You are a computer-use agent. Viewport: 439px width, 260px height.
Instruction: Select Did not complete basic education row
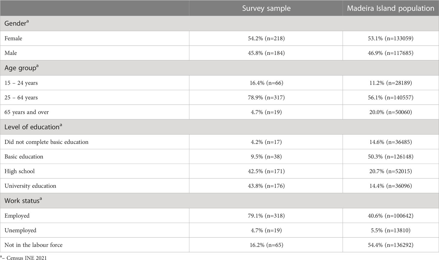(219, 142)
